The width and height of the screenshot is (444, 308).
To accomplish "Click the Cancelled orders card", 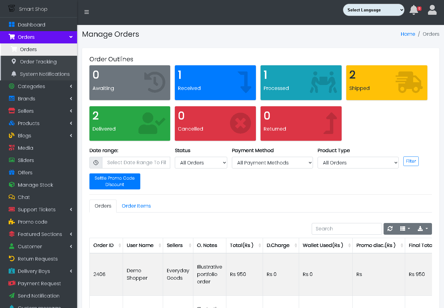I will coord(215,124).
